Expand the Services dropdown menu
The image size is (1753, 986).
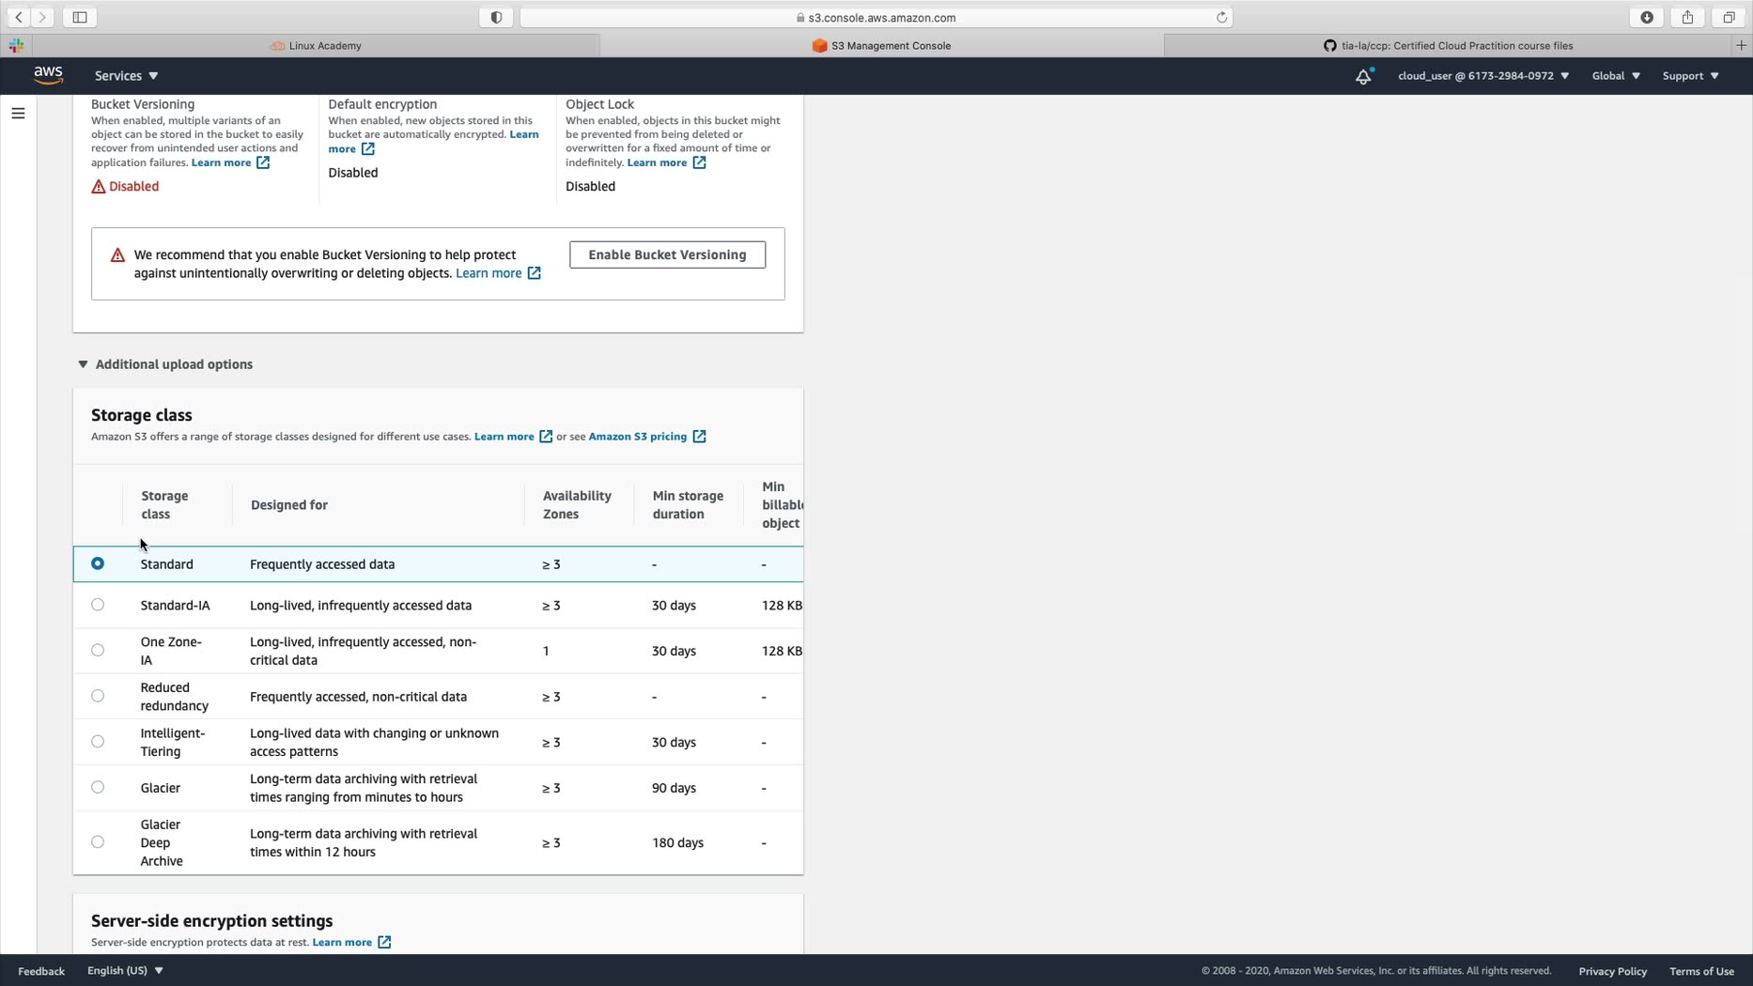127,76
